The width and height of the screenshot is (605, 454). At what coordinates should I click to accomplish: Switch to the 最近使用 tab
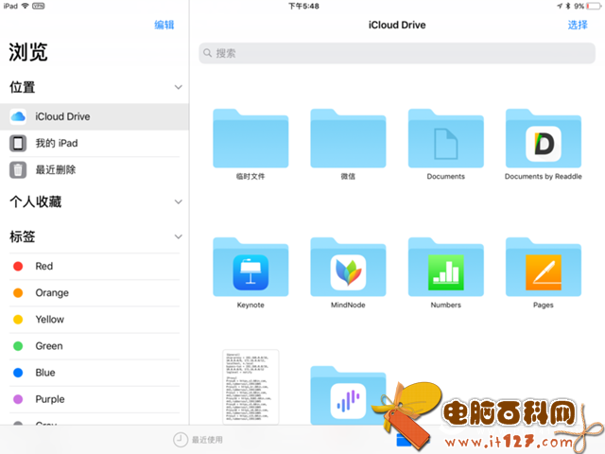pyautogui.click(x=198, y=440)
